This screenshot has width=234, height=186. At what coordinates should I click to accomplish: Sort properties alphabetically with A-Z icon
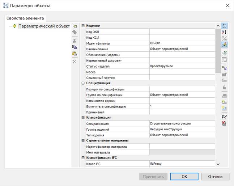tap(224, 32)
